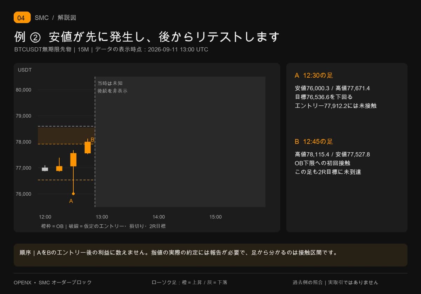The image size is (421, 294).
Task: Click the "OB下限への初回接触" line
Action: click(x=322, y=163)
